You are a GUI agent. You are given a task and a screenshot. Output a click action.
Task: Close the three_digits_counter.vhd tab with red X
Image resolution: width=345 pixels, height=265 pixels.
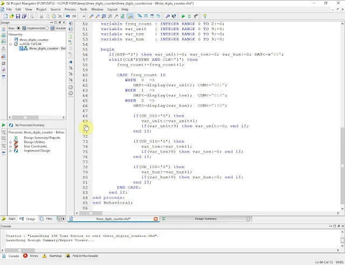[x=156, y=219]
